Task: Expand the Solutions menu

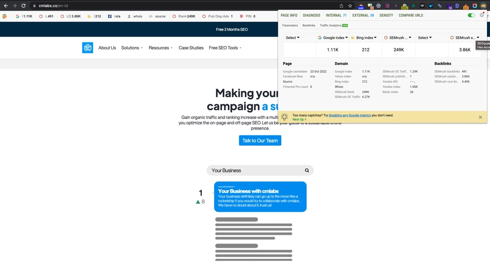Action: click(132, 48)
